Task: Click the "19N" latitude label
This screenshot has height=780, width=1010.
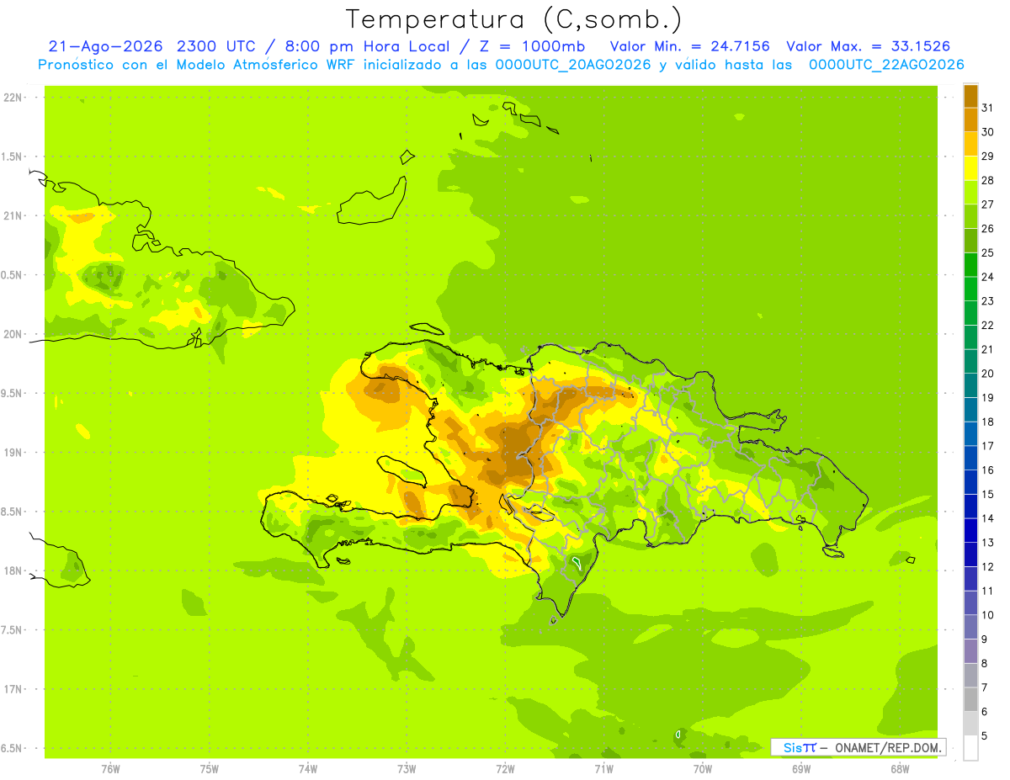Action: (x=12, y=453)
